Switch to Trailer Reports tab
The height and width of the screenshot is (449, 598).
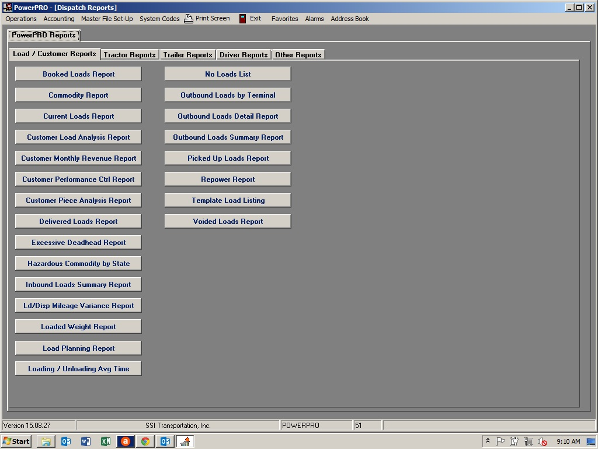pyautogui.click(x=187, y=54)
